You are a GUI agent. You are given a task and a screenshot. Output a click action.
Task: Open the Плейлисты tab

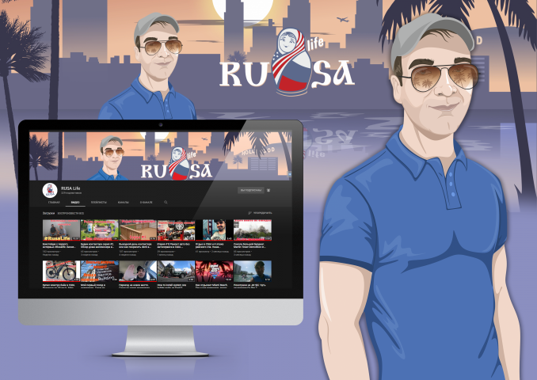coord(99,203)
